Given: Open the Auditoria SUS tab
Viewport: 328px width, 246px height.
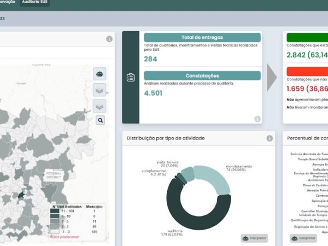Looking at the screenshot, I should pos(35,3).
